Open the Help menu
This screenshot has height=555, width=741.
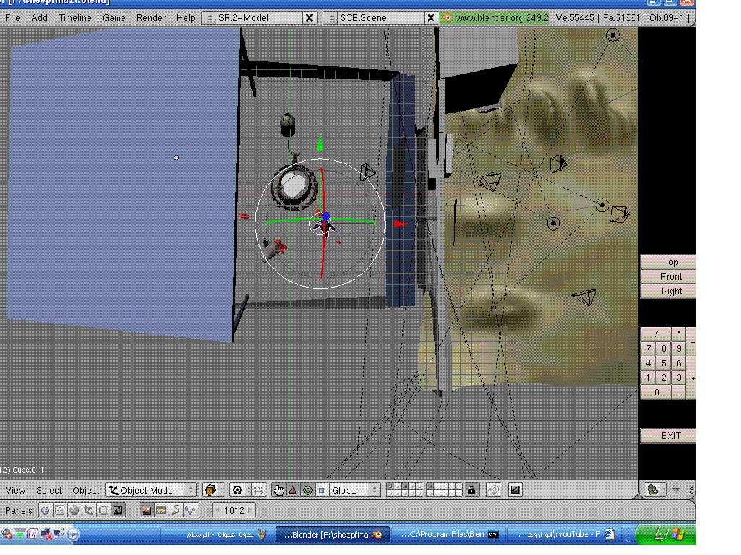coord(185,17)
